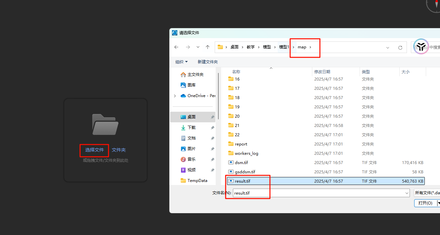Viewport: 440px width, 235px height.
Task: Expand the address bar path history dropdown
Action: pyautogui.click(x=388, y=47)
